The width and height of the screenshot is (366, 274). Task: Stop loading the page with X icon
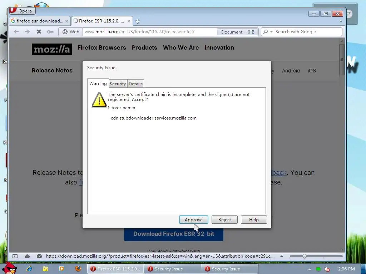pos(39,32)
